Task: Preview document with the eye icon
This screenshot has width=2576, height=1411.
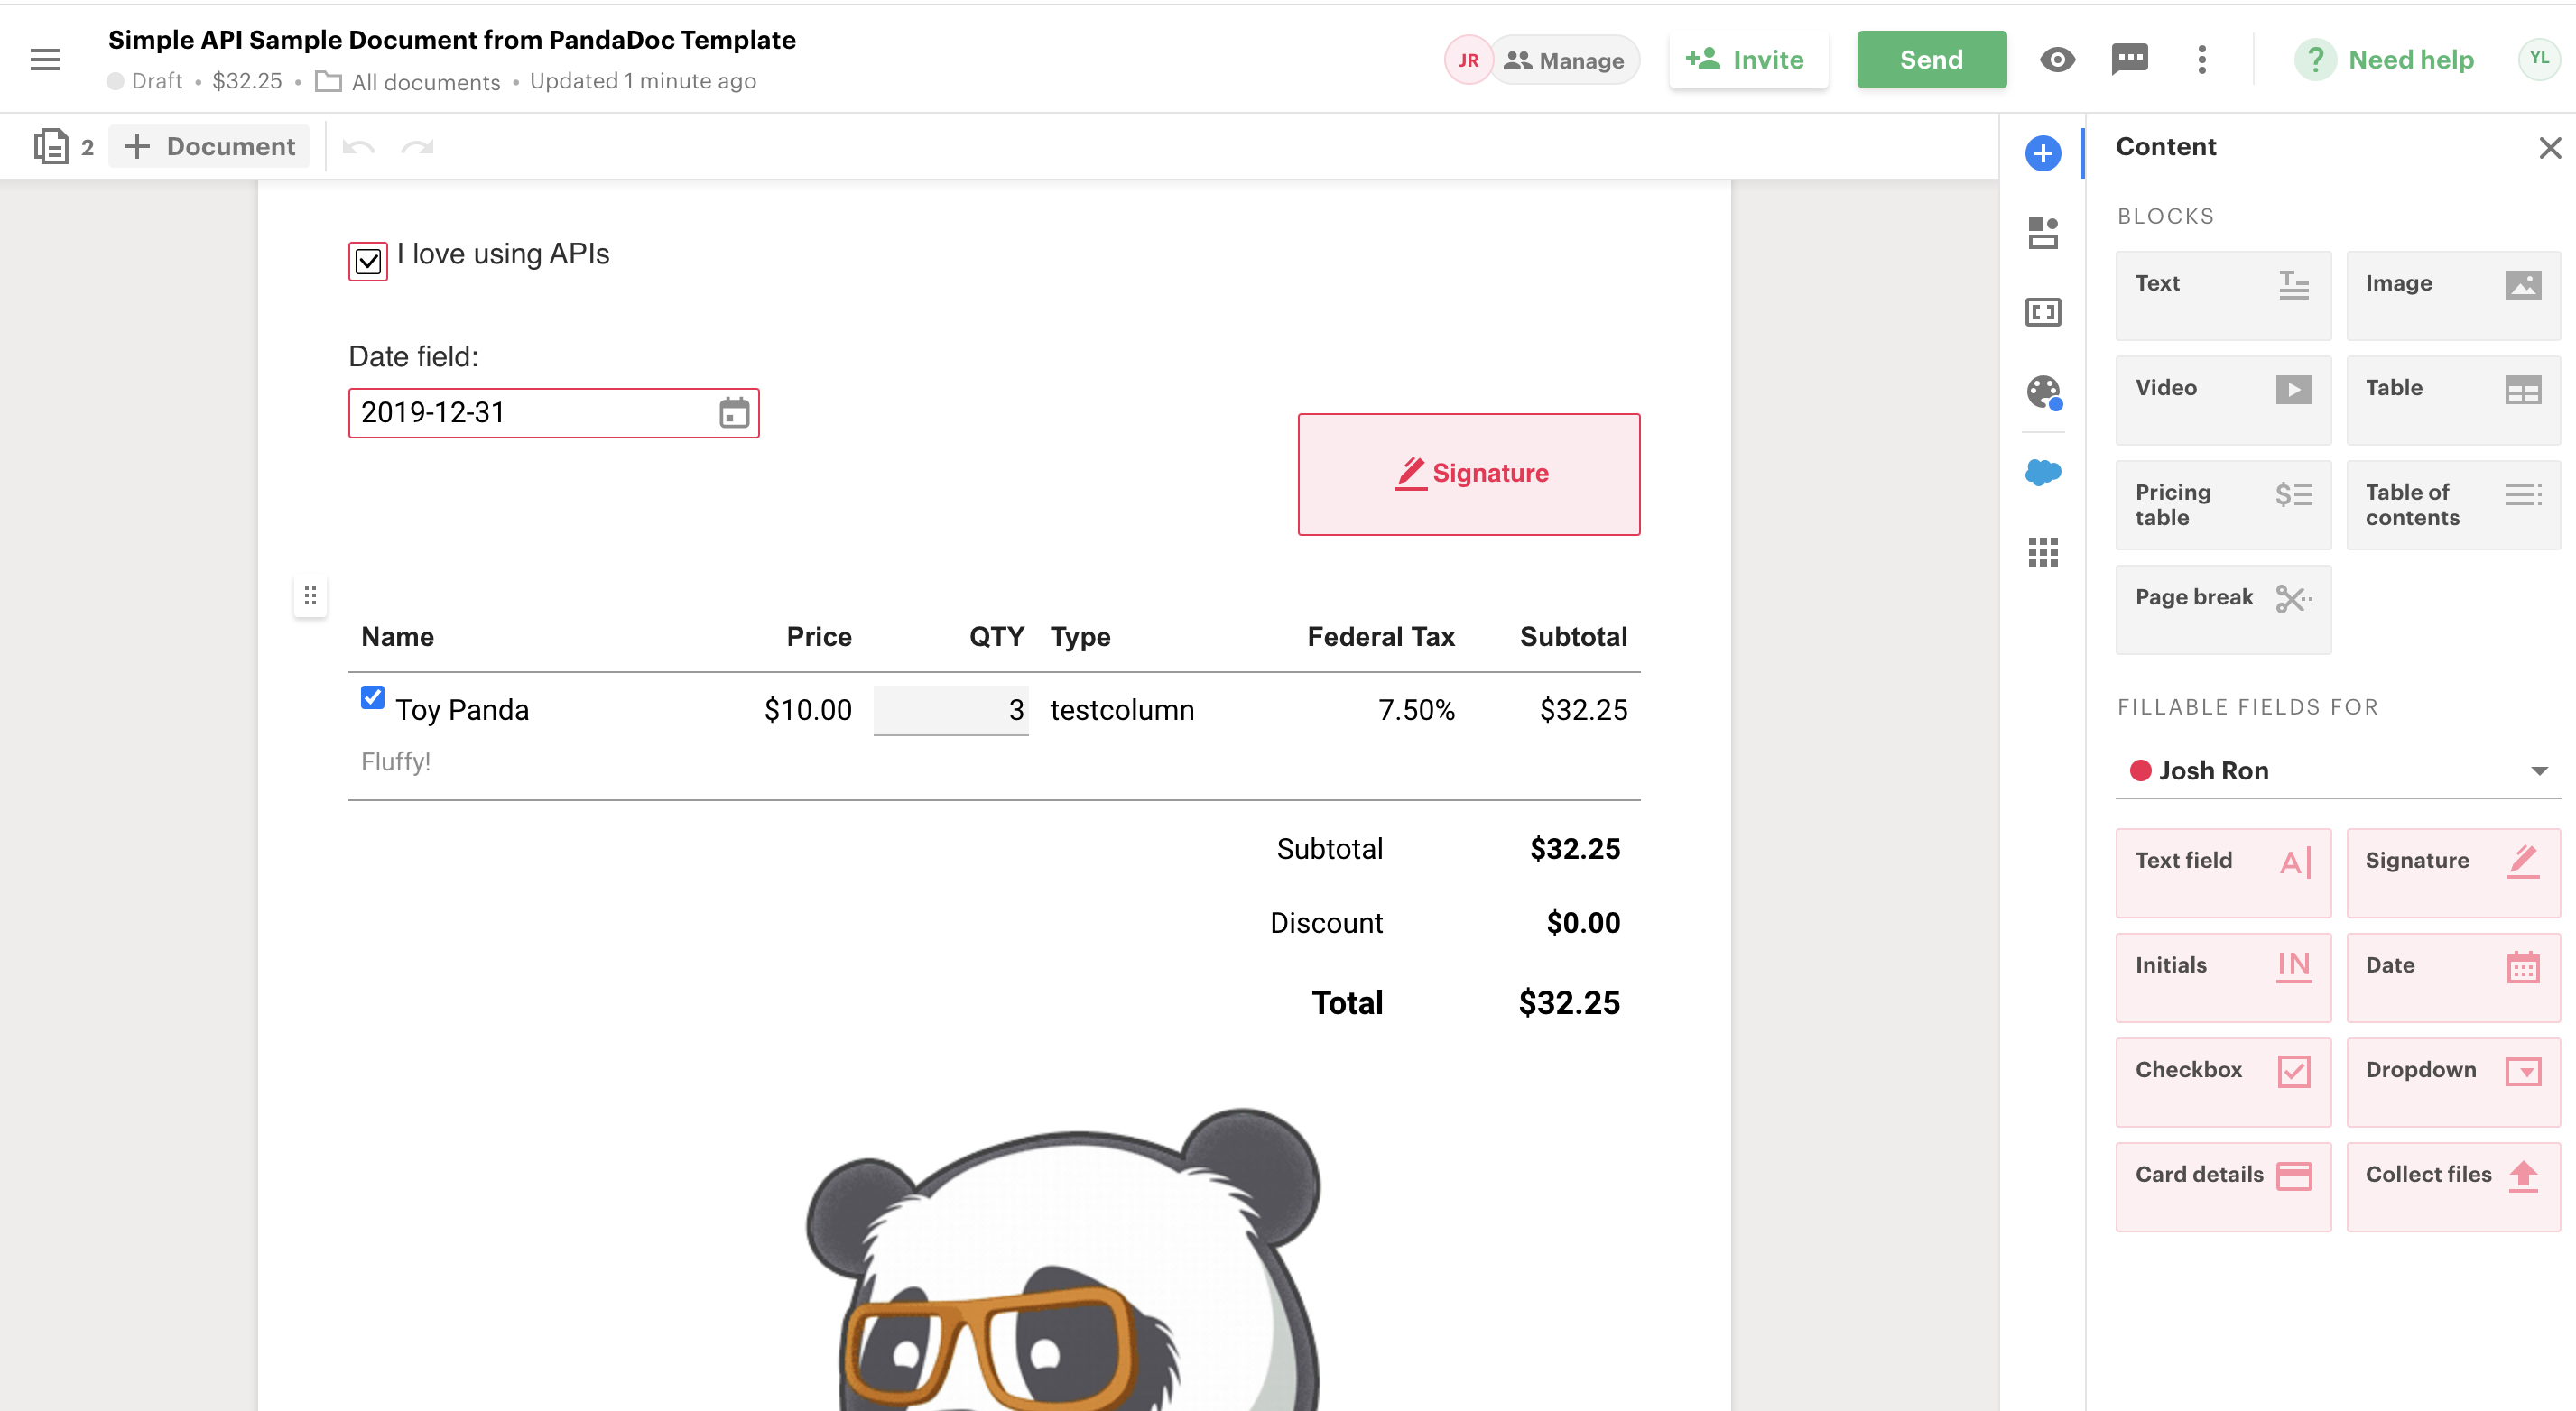Action: [x=2056, y=60]
